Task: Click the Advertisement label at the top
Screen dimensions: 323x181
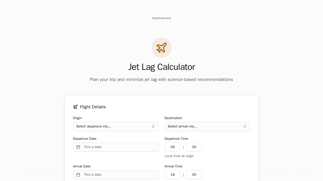Action: click(161, 18)
